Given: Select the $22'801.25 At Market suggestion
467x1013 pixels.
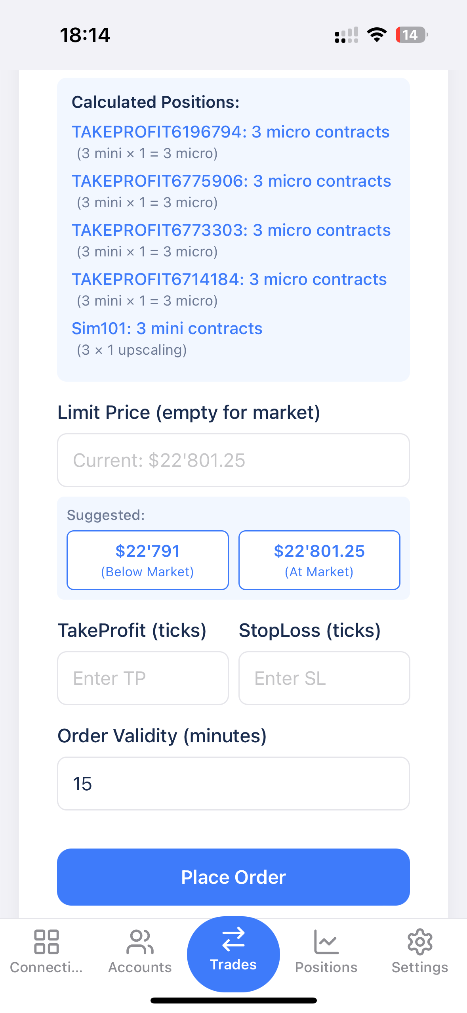Looking at the screenshot, I should pos(319,560).
